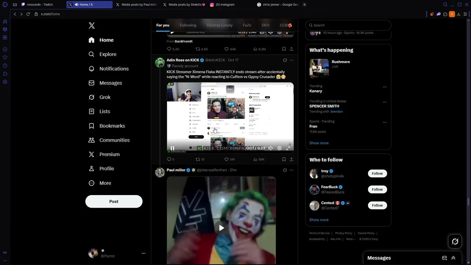
Task: Click the Post button
Action: click(x=114, y=201)
